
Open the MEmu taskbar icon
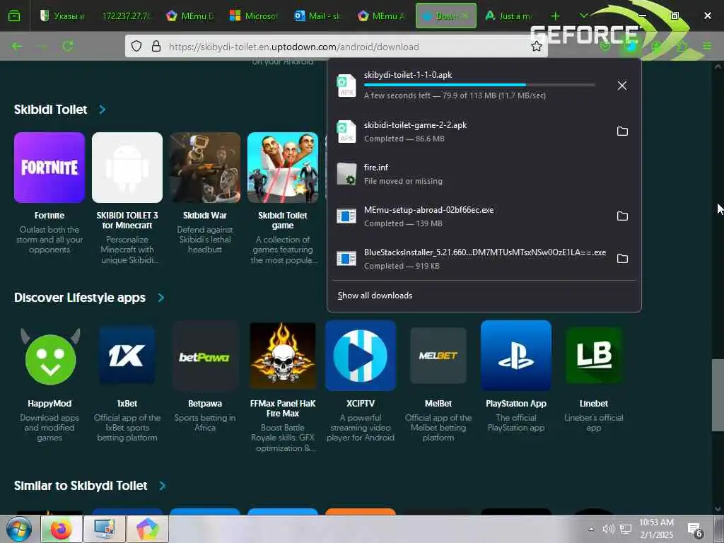(147, 529)
